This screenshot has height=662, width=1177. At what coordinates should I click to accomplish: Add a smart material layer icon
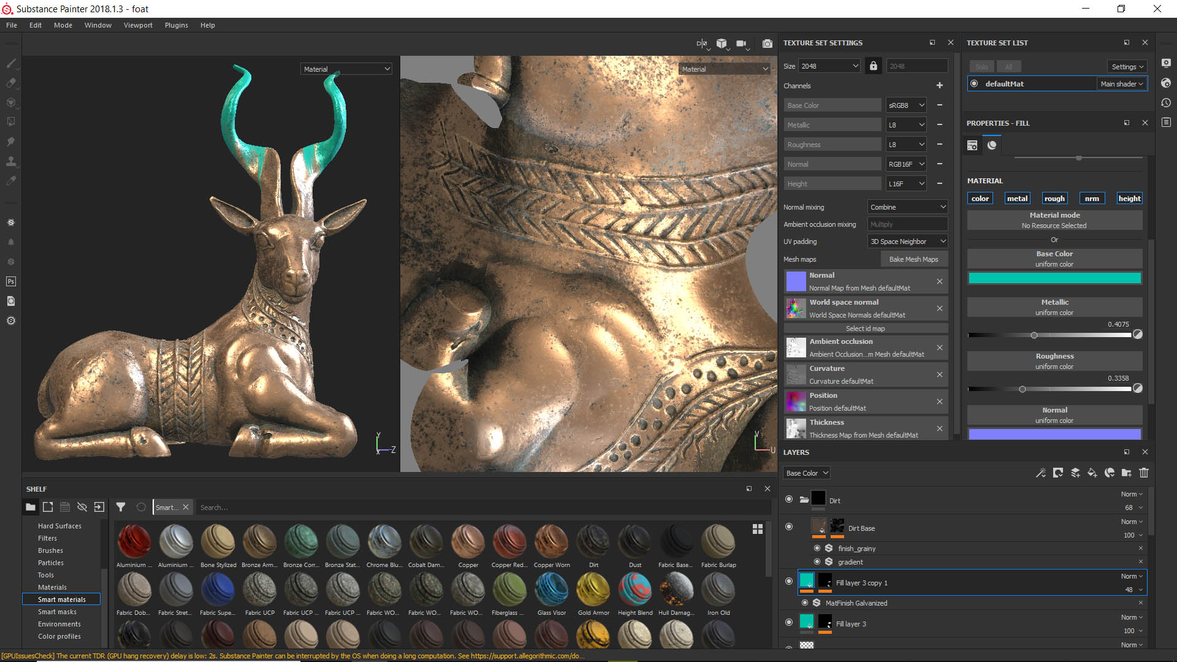pyautogui.click(x=1109, y=473)
